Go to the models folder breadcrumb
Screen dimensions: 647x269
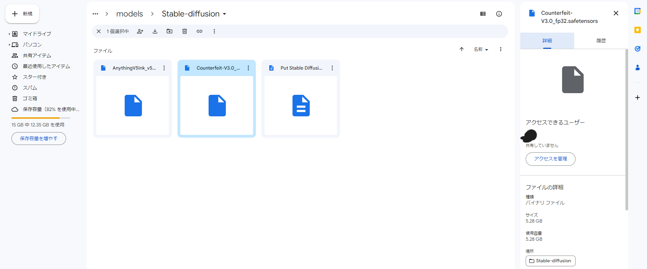(x=129, y=14)
